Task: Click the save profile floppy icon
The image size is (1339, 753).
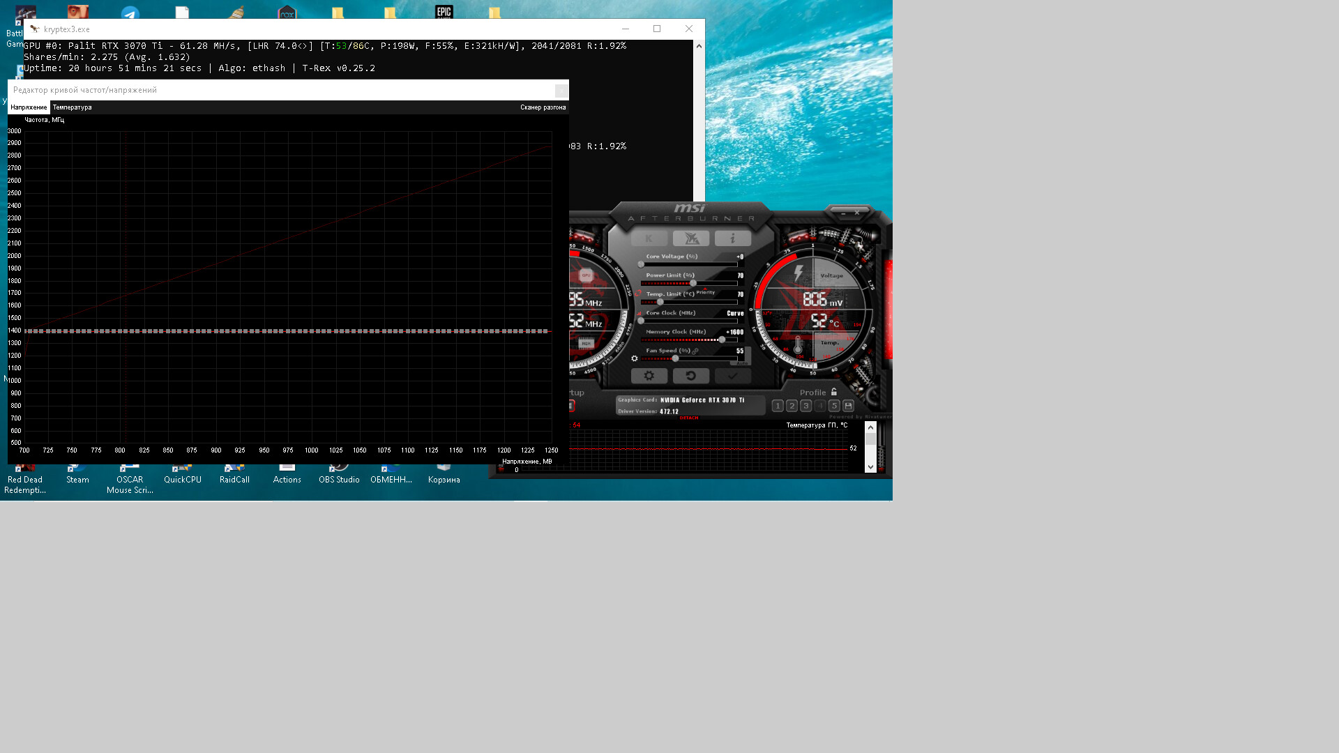Action: click(x=848, y=406)
